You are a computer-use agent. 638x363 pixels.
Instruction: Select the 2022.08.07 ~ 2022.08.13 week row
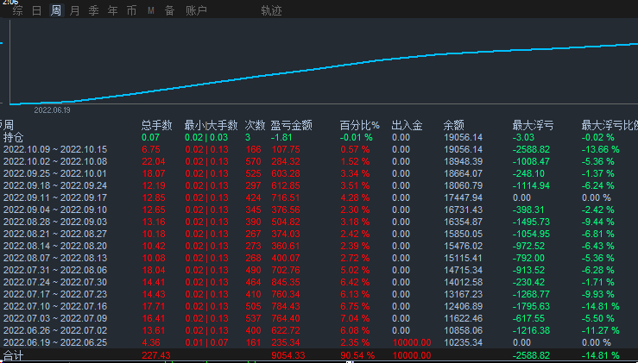(319, 258)
